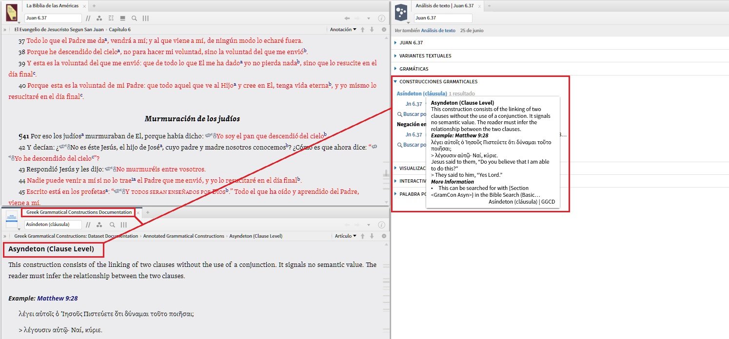Collapse CONSTRUCCIONES GRAMATICALES section

pyautogui.click(x=435, y=82)
